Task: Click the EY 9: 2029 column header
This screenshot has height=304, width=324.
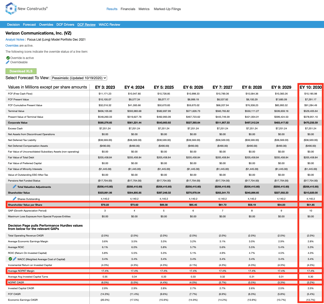Action: pyautogui.click(x=281, y=87)
